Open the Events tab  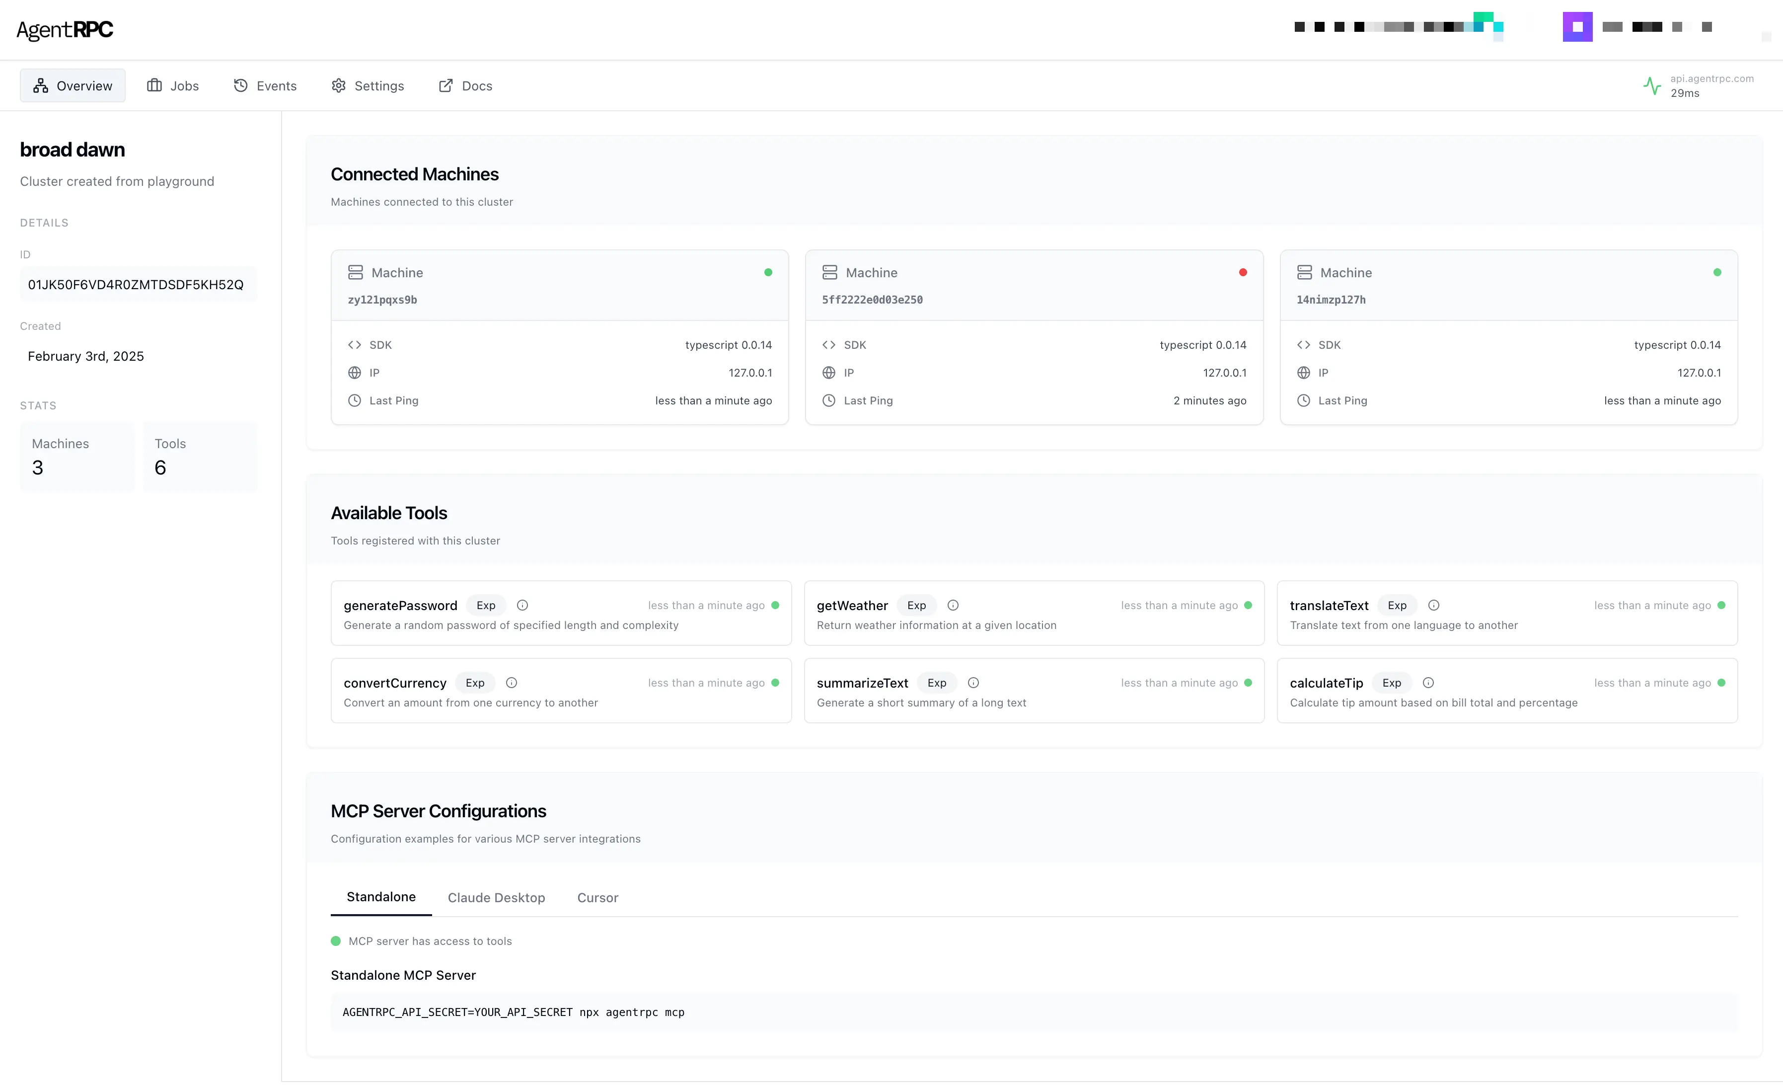[x=265, y=85]
